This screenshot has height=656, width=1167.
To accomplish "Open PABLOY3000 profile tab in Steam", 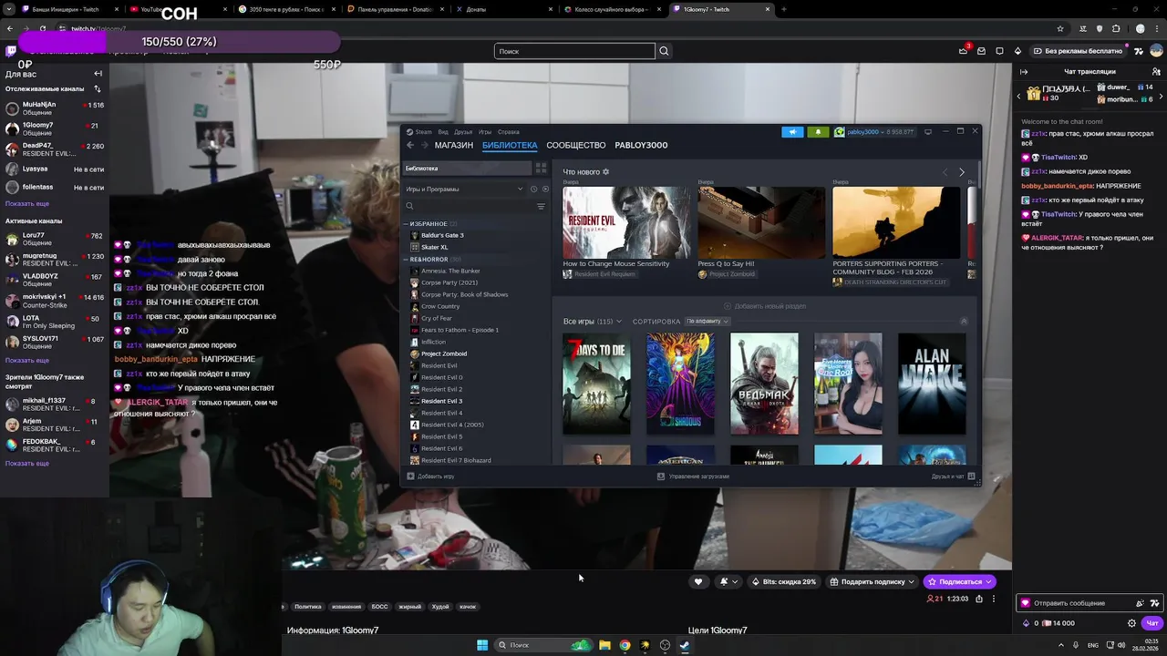I will coord(641,145).
